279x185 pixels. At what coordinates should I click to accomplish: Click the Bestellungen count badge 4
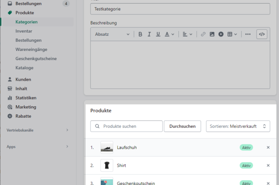click(66, 4)
